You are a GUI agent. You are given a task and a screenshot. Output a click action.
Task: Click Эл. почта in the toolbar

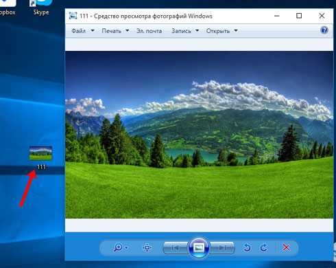(x=149, y=31)
